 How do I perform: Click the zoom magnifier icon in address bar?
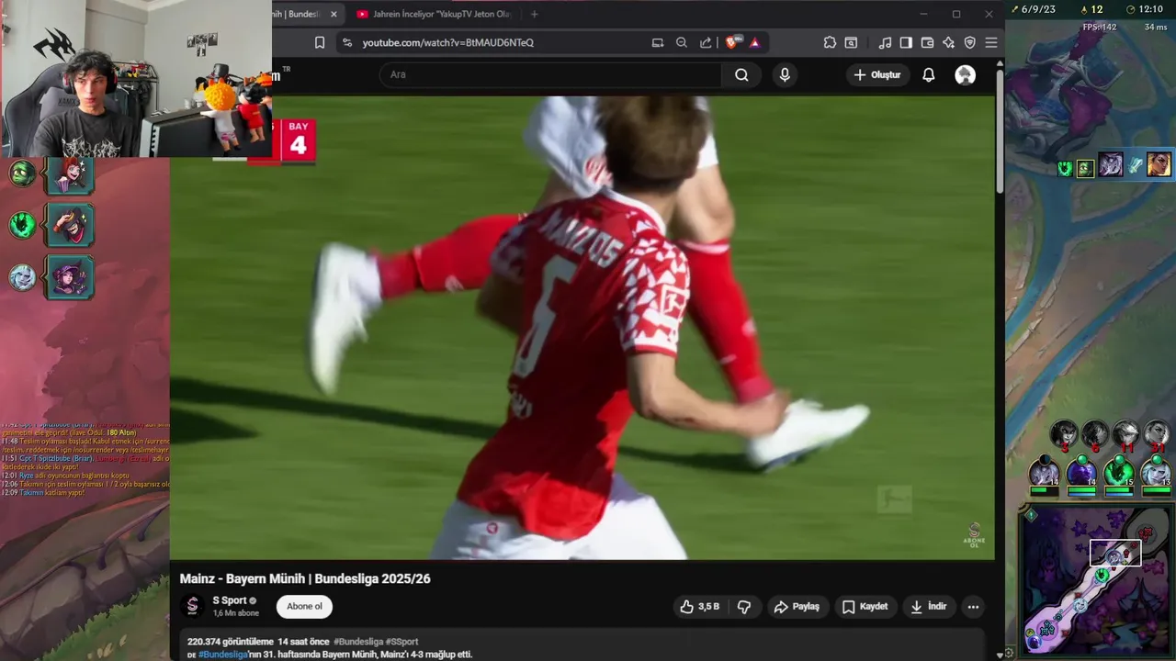click(x=682, y=42)
